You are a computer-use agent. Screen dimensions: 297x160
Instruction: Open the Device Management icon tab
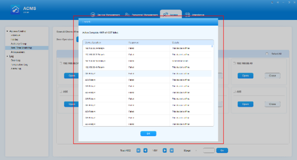click(x=93, y=14)
